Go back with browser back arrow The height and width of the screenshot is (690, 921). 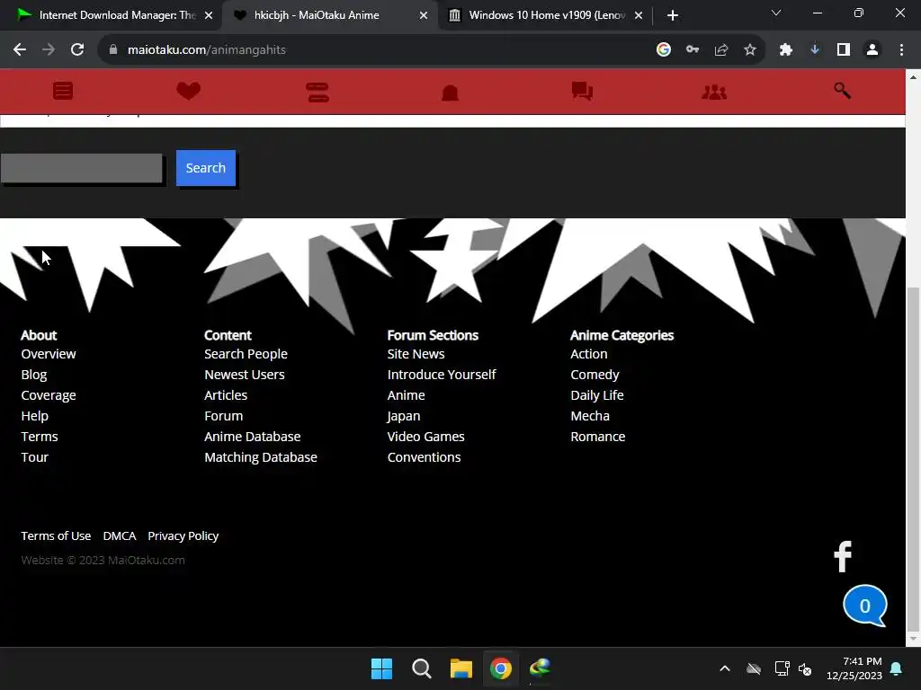[x=20, y=49]
